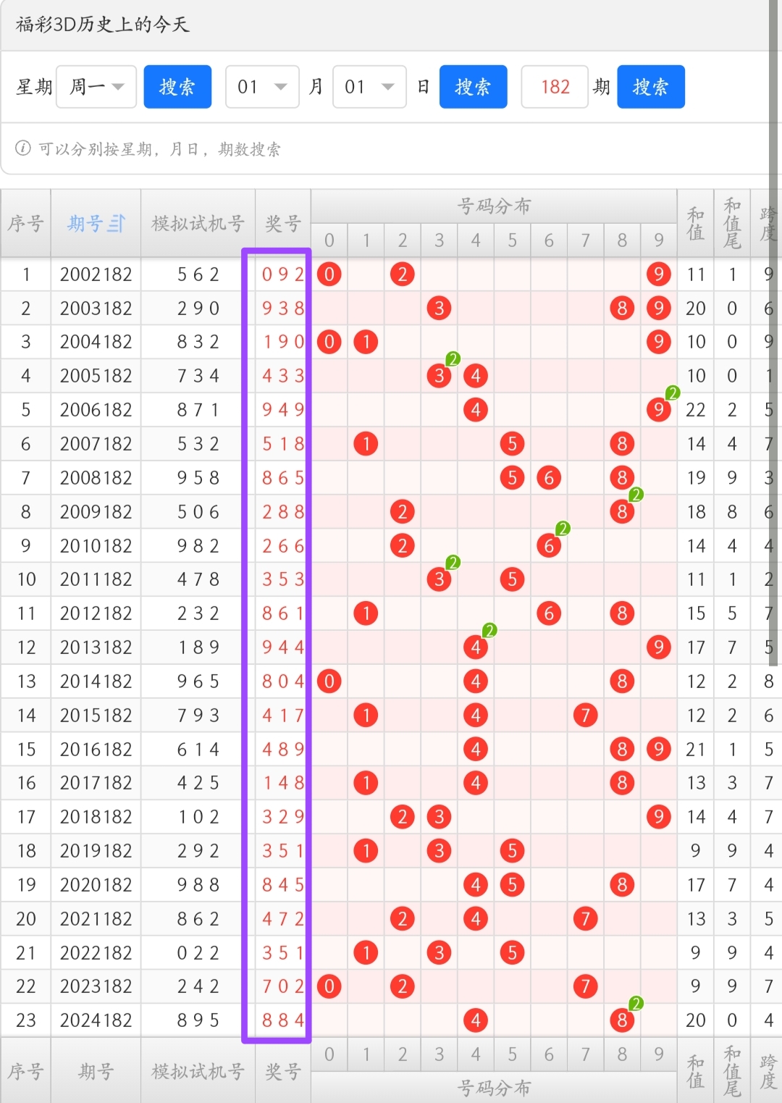Click the 搜索 button next to weekday
782x1103 pixels.
click(x=177, y=86)
